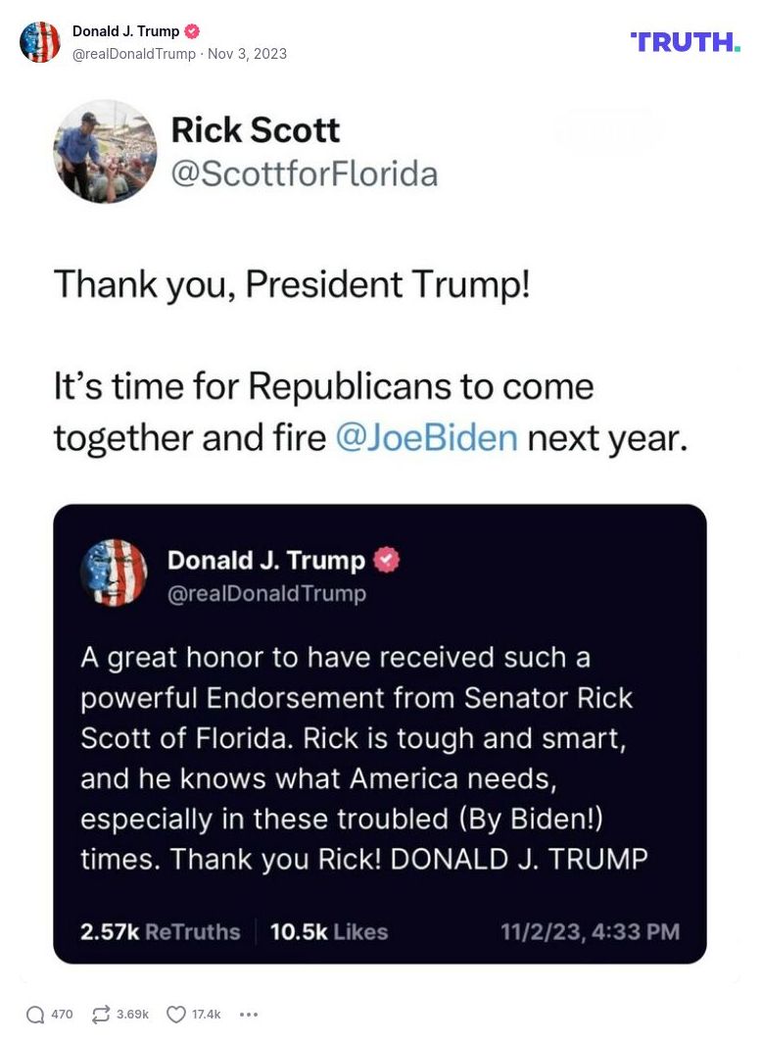Click the TRUTH logo in the header
The width and height of the screenshot is (761, 1044).
[x=684, y=41]
